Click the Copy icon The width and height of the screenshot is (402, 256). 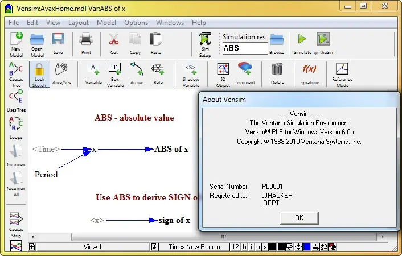(135, 44)
